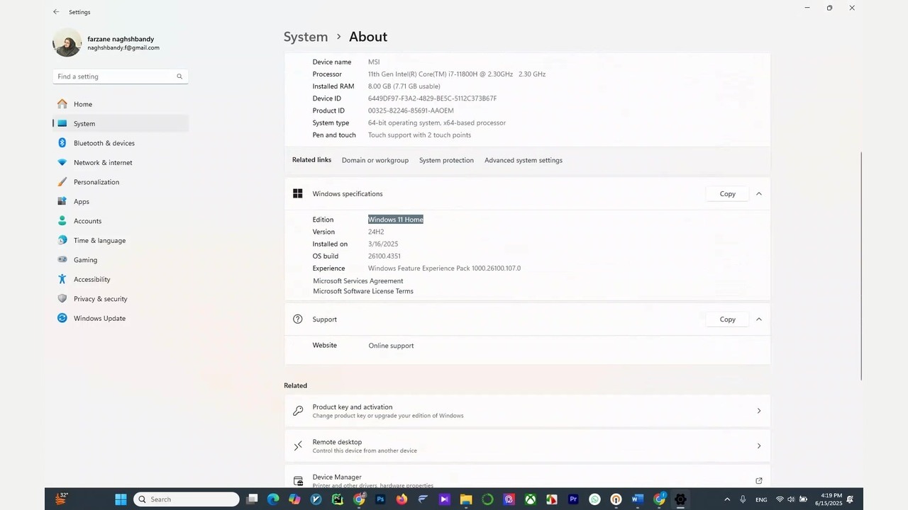The height and width of the screenshot is (510, 908).
Task: Open the clock showing 4:19 PM
Action: tap(829, 499)
